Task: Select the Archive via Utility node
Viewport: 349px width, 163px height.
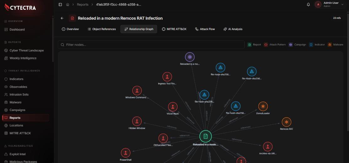Action: [268, 147]
